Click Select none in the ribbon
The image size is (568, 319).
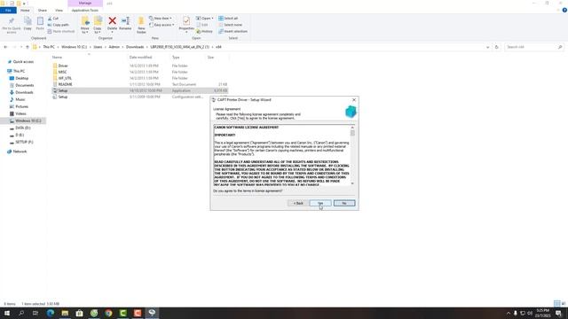(x=230, y=25)
